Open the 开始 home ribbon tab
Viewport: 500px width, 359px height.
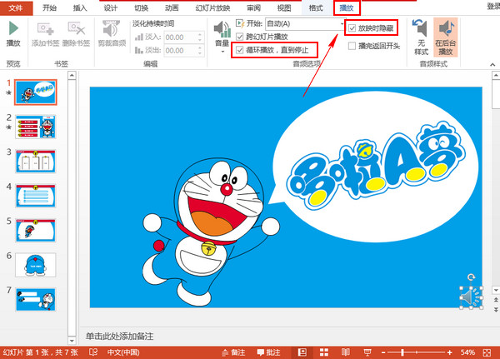tap(49, 8)
